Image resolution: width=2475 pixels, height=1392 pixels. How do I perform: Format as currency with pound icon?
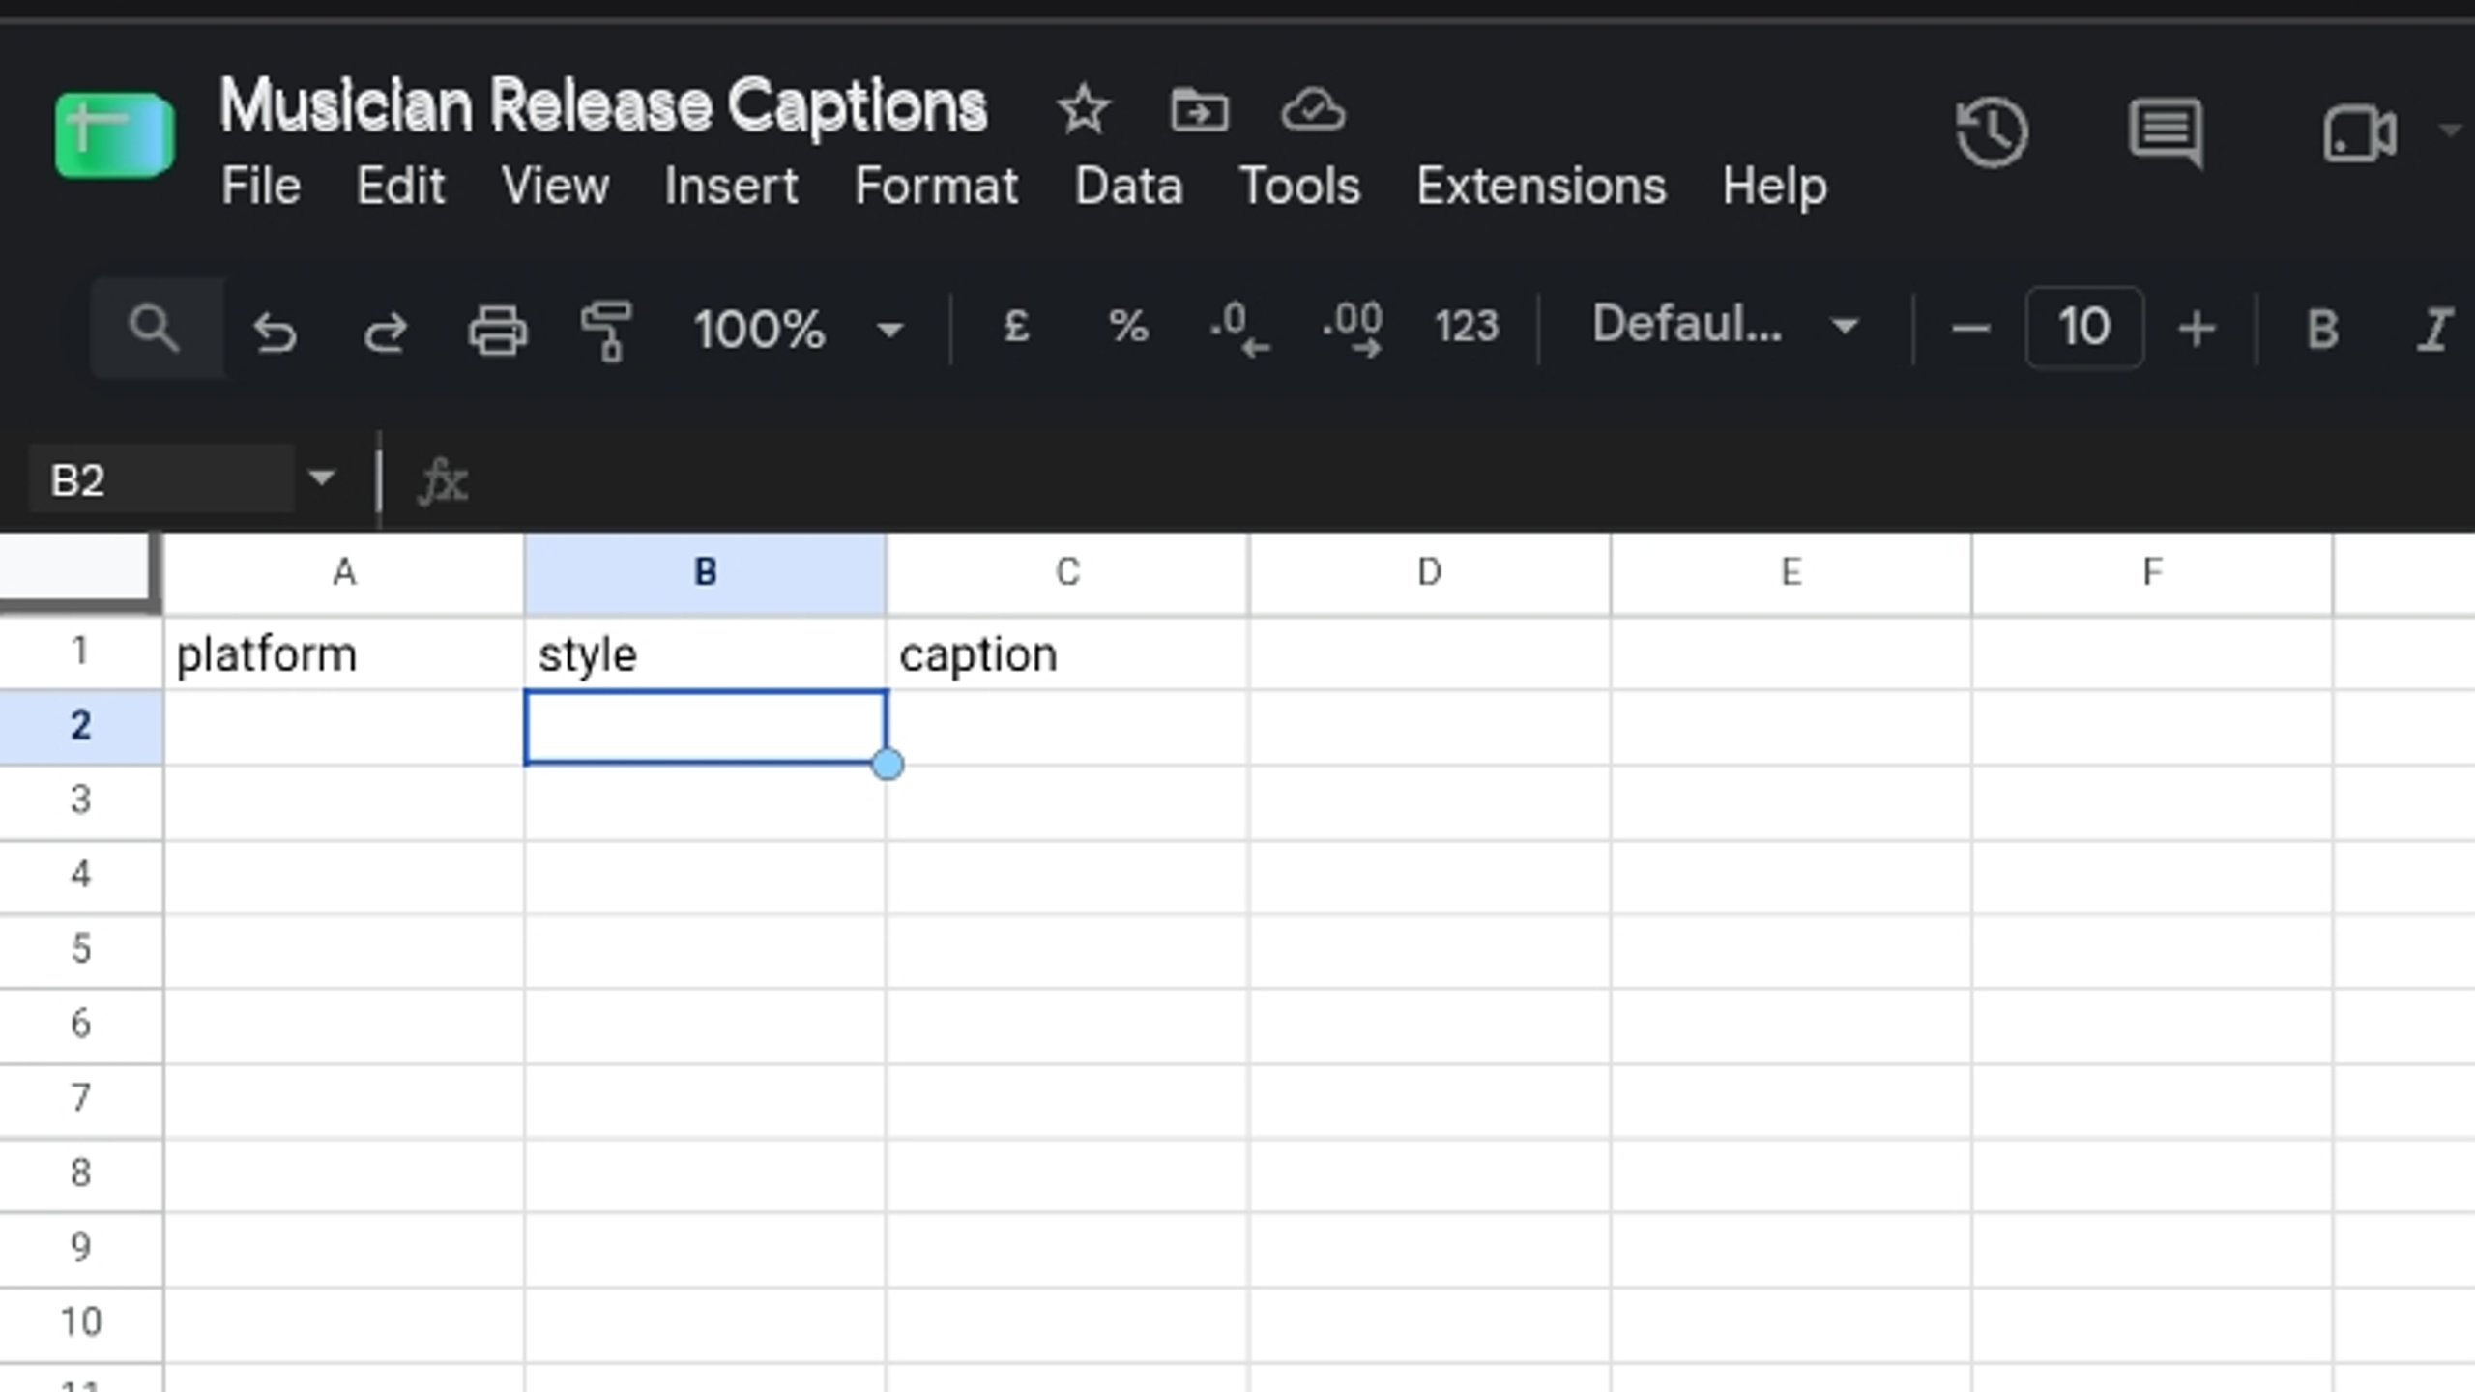click(x=1016, y=327)
